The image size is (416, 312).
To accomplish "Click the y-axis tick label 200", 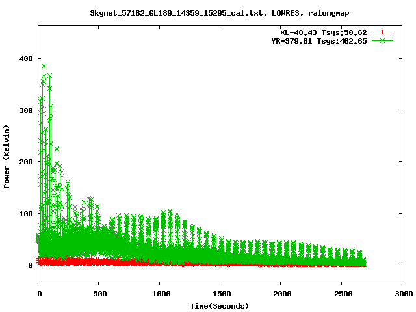I will [26, 162].
